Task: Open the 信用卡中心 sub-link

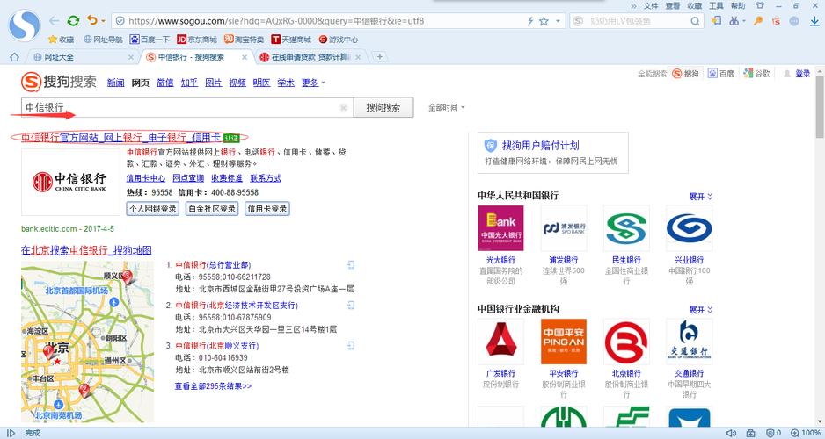Action: coord(146,178)
